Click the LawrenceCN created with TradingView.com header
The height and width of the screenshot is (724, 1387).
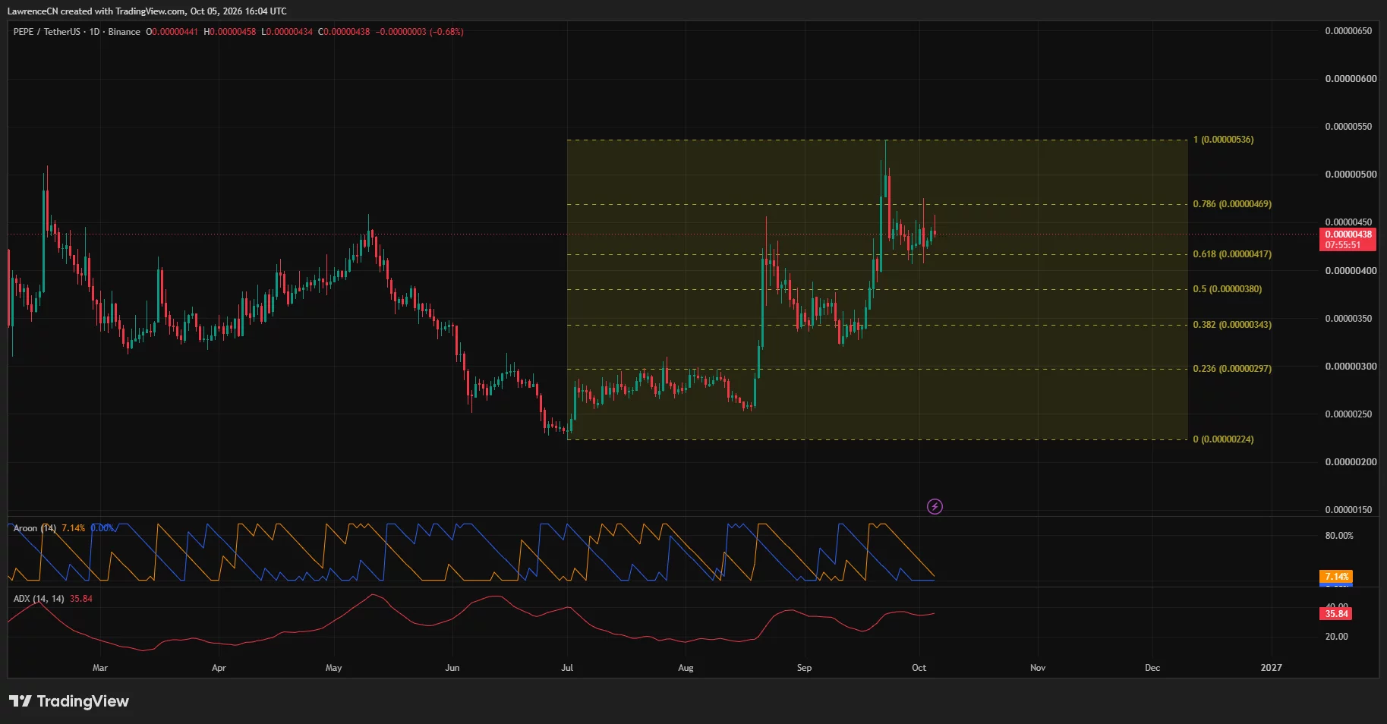147,11
